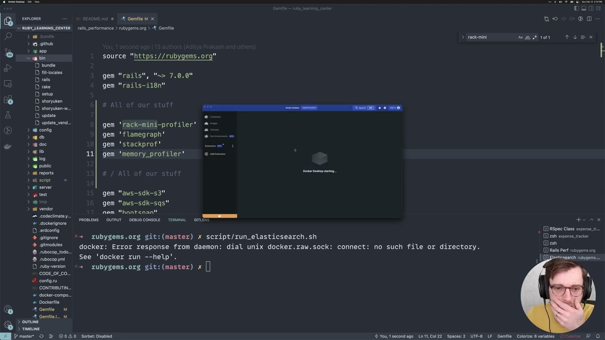Add a new terminal with plus icon
The height and width of the screenshot is (340, 605).
(579, 220)
